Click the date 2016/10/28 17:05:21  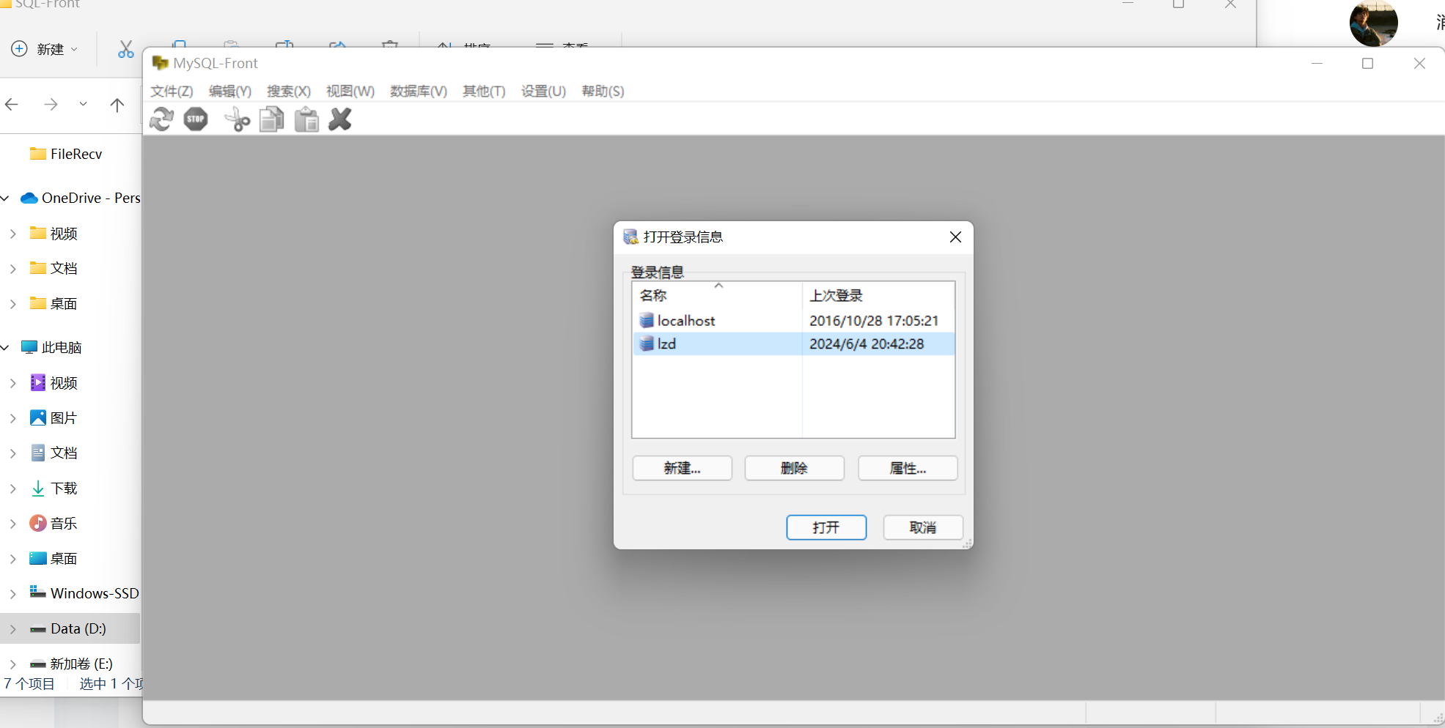pyautogui.click(x=874, y=321)
